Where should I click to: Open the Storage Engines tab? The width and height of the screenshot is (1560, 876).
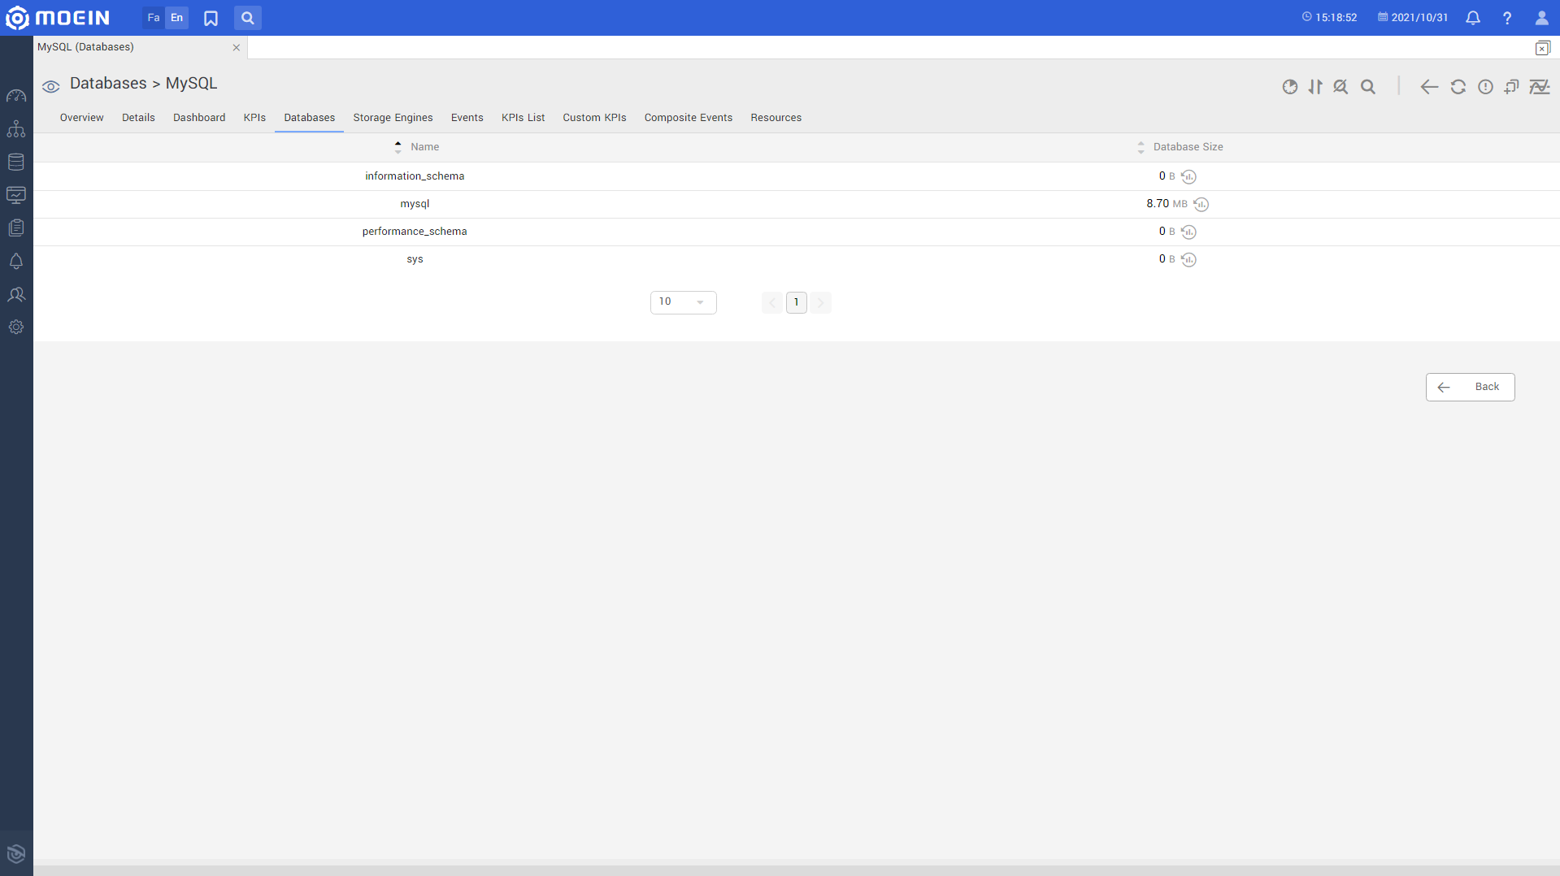point(393,118)
